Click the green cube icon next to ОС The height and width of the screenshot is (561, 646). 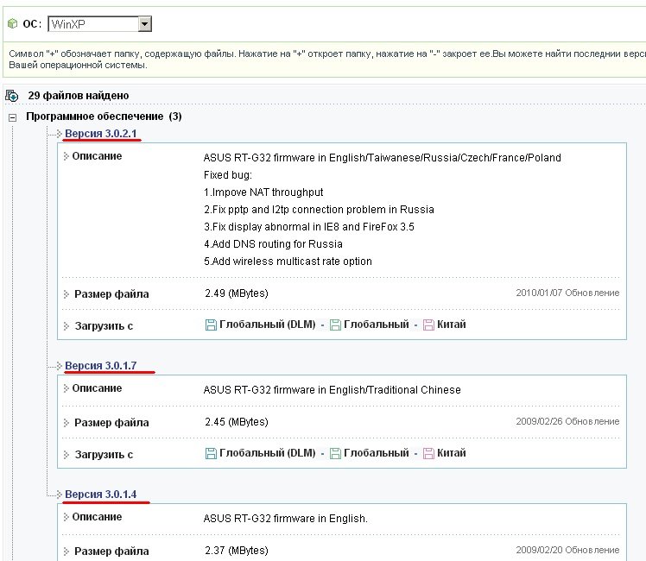[13, 23]
